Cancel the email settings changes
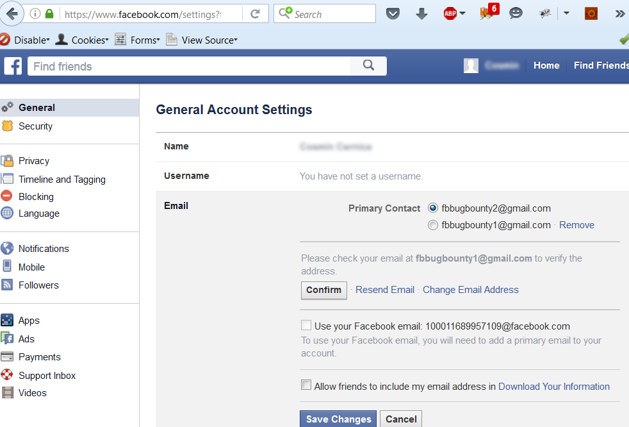Viewport: 629px width, 427px height. (401, 419)
